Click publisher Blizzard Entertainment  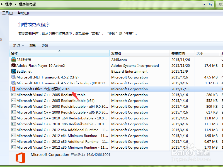129,71
